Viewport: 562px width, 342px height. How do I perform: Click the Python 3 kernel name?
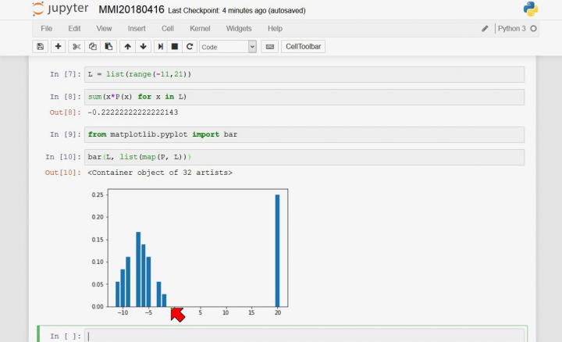pos(511,29)
